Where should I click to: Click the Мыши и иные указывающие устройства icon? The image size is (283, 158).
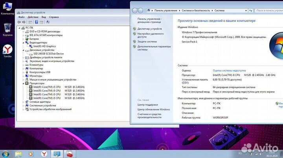click(27, 79)
